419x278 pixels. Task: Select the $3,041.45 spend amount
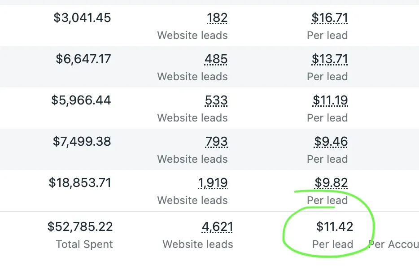82,18
